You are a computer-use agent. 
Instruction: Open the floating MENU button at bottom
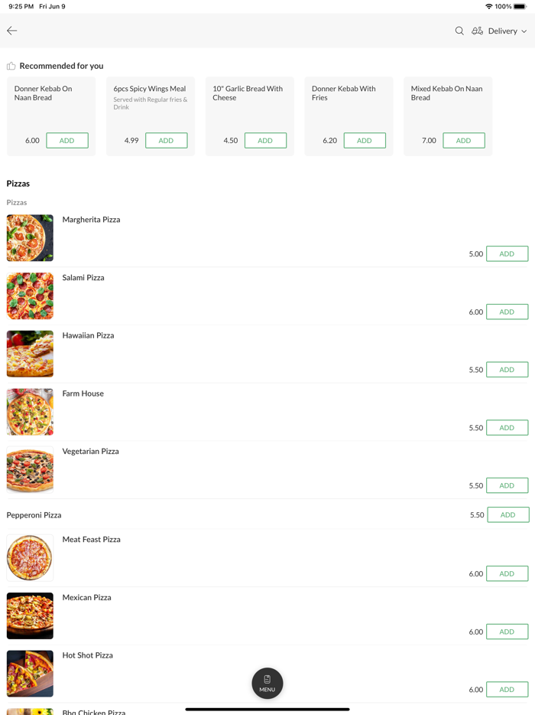pos(267,683)
